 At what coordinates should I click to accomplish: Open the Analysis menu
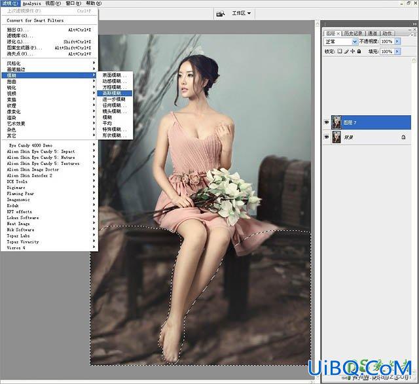[32, 3]
